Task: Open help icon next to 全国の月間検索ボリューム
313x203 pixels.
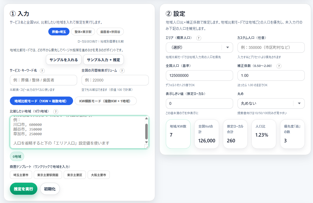Action: tap(122, 71)
